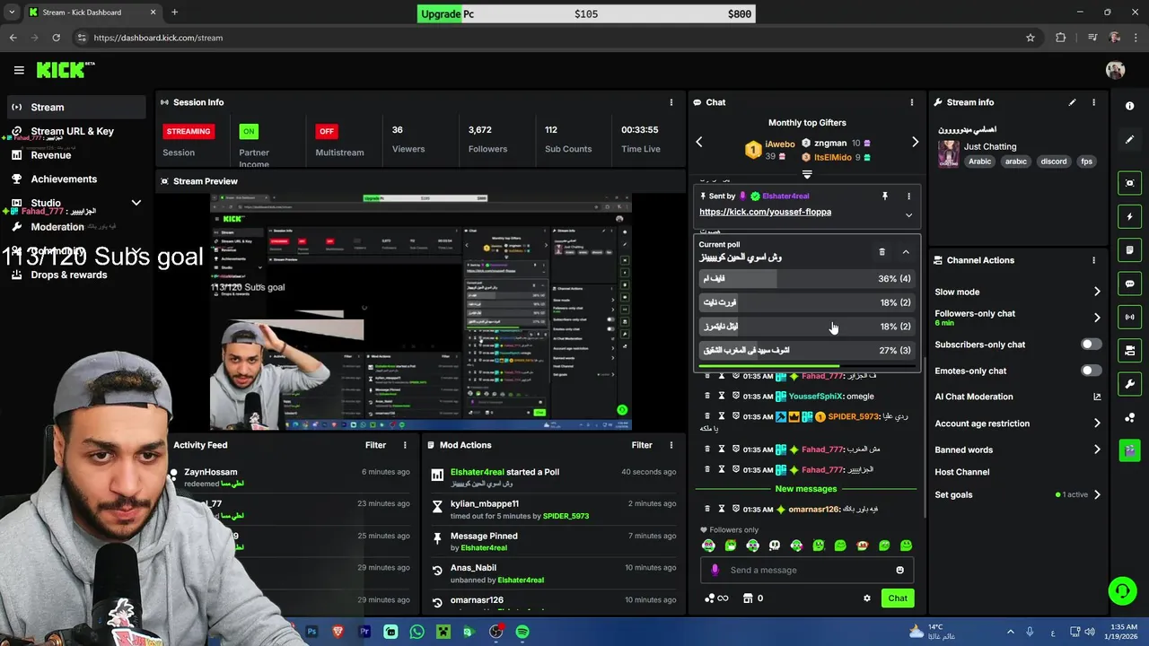Open the Stream page in the sidebar
The image size is (1149, 646).
[x=75, y=107]
